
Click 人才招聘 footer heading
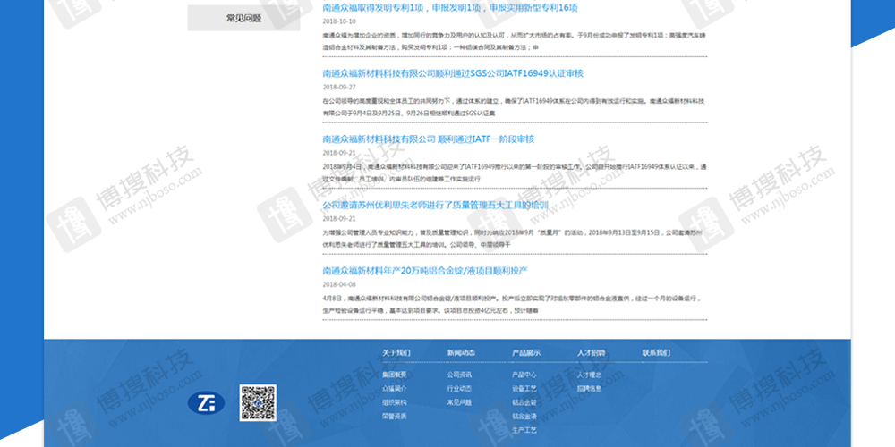[x=591, y=353]
